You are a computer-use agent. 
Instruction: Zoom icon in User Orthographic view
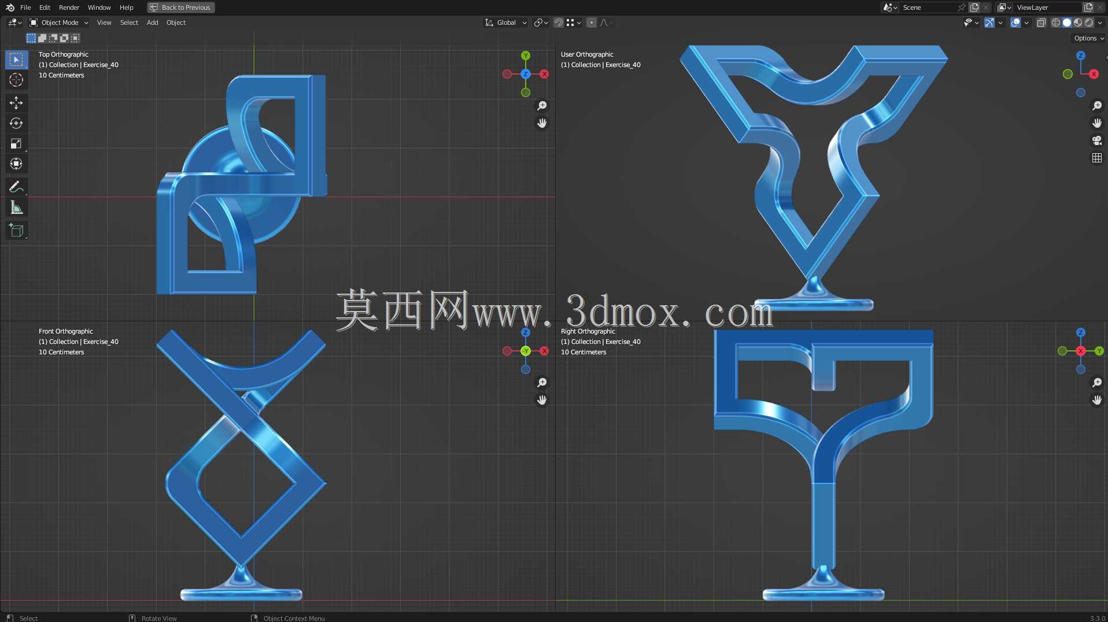(1097, 106)
